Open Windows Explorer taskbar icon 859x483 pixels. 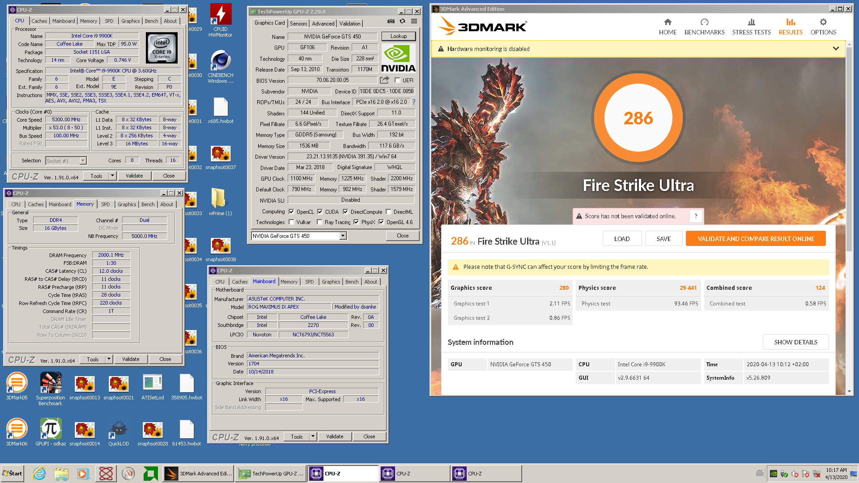pyautogui.click(x=61, y=474)
